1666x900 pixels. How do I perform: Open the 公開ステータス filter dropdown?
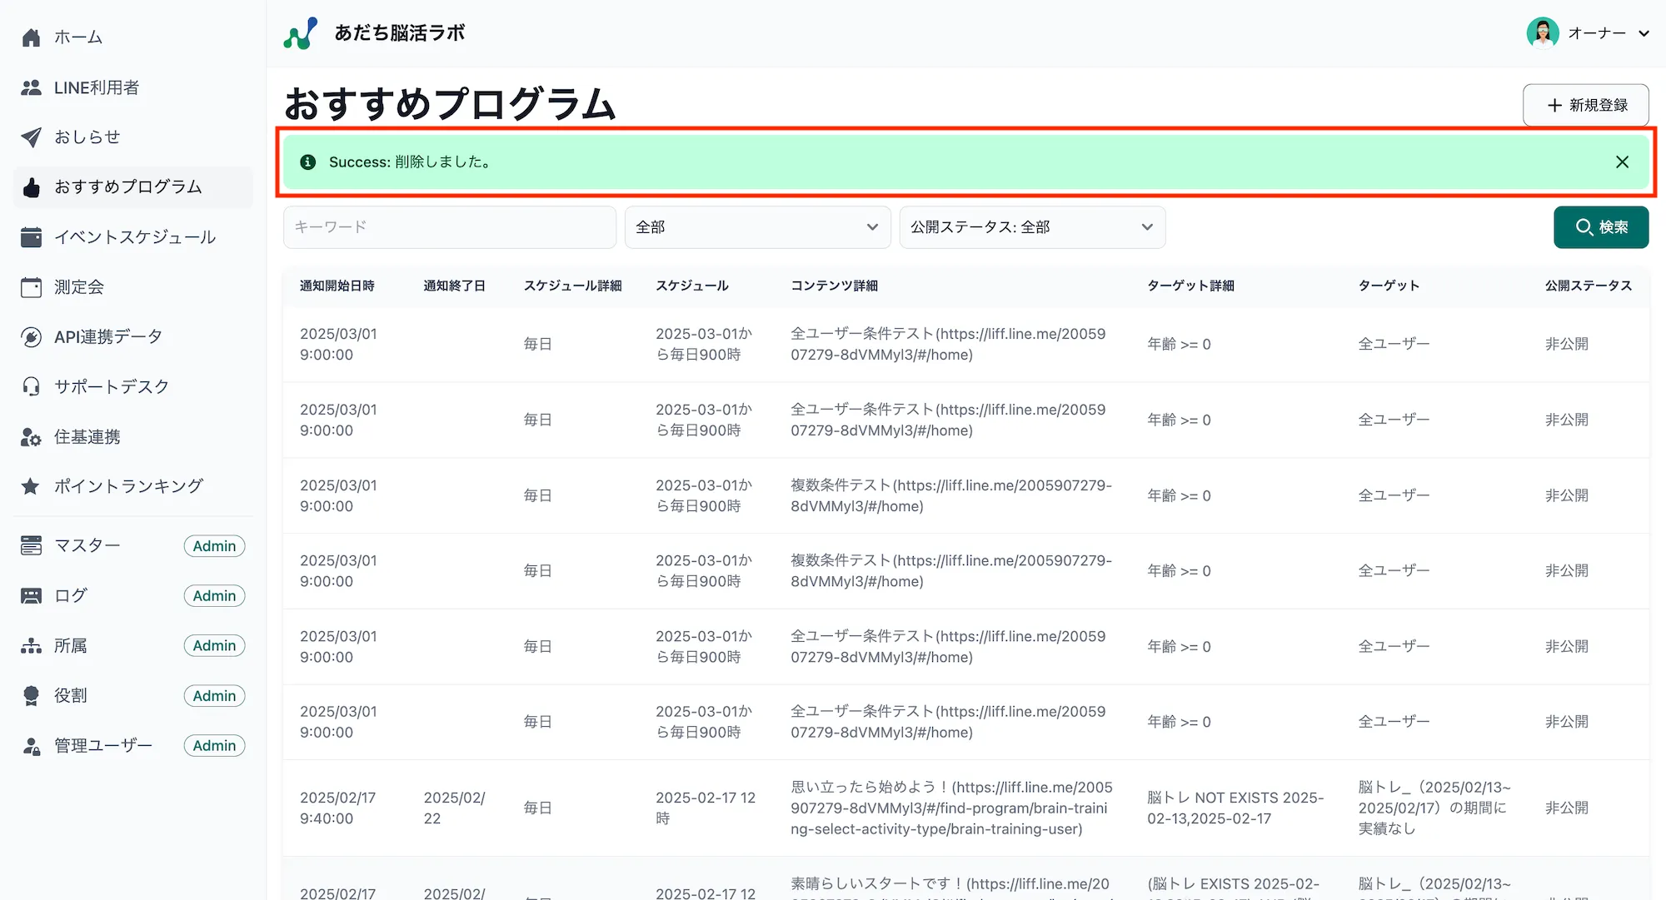[x=1031, y=226]
